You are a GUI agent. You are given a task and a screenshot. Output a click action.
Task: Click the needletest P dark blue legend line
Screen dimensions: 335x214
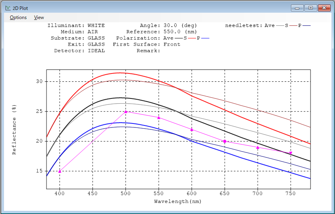pyautogui.click(x=306, y=26)
